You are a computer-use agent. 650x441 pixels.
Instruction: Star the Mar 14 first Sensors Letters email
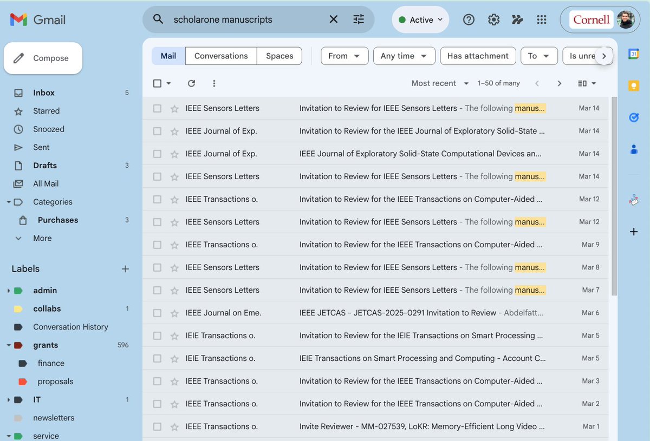coord(174,108)
